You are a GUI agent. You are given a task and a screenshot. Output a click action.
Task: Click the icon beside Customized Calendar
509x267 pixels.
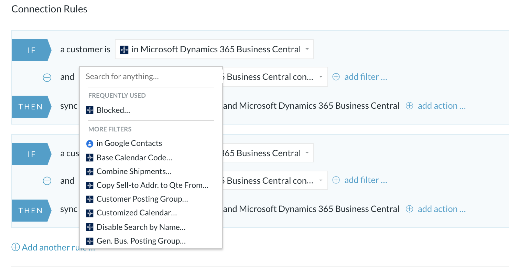click(90, 213)
